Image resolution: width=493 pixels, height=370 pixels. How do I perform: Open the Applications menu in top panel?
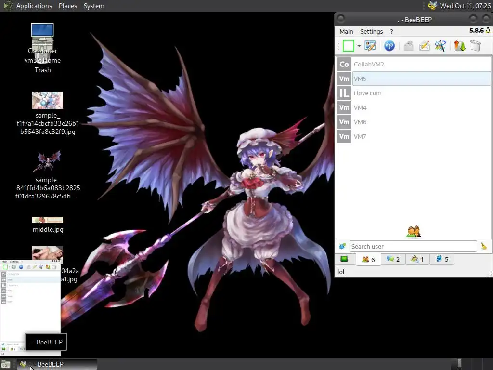34,6
